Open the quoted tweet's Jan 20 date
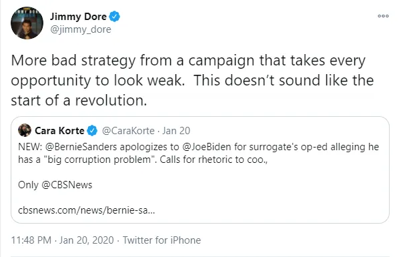Screen dimensions: 399x257 [x=176, y=131]
